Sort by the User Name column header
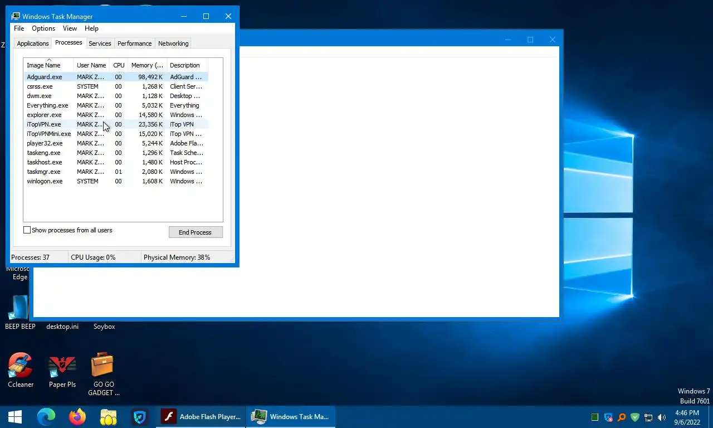 click(x=91, y=65)
